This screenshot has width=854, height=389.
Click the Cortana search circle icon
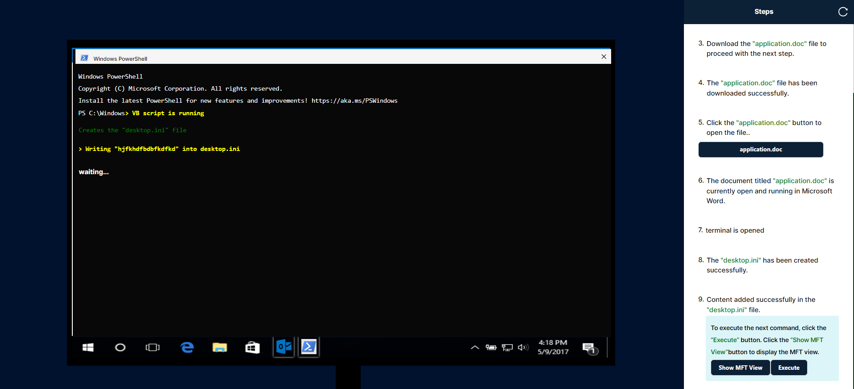point(120,347)
